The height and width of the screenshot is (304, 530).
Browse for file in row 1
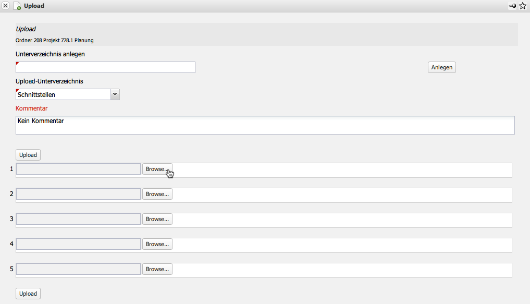tap(157, 169)
